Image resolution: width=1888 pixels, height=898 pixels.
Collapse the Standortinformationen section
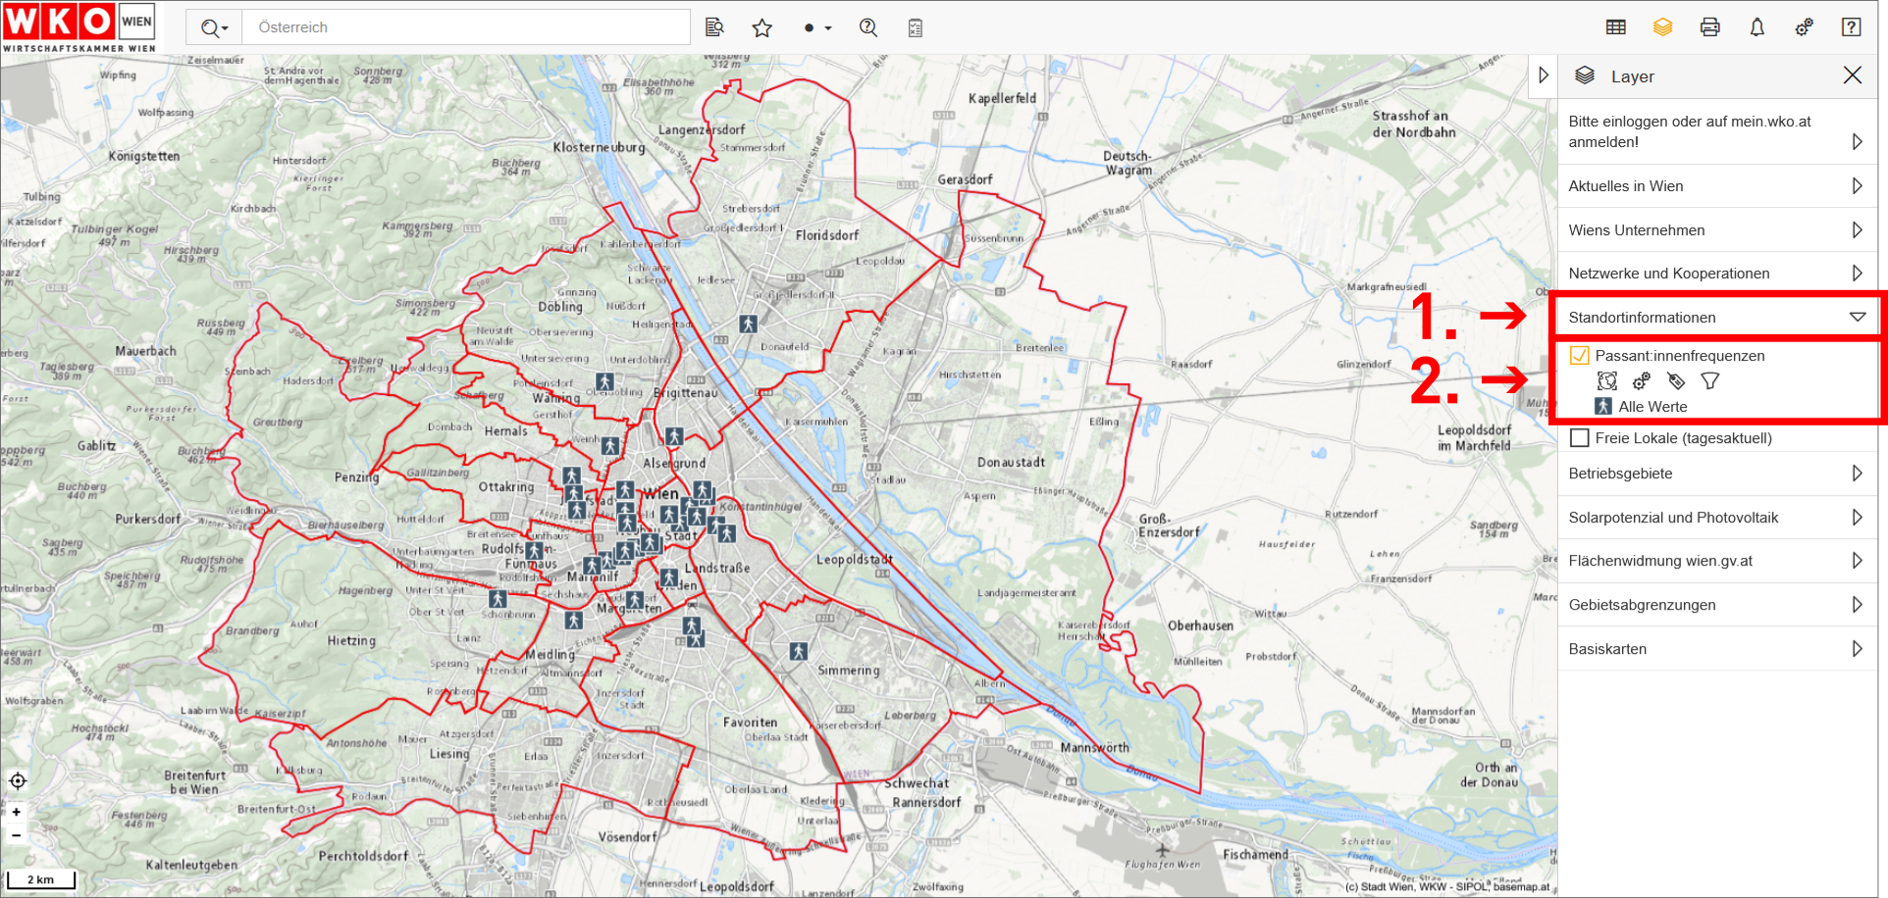1857,317
